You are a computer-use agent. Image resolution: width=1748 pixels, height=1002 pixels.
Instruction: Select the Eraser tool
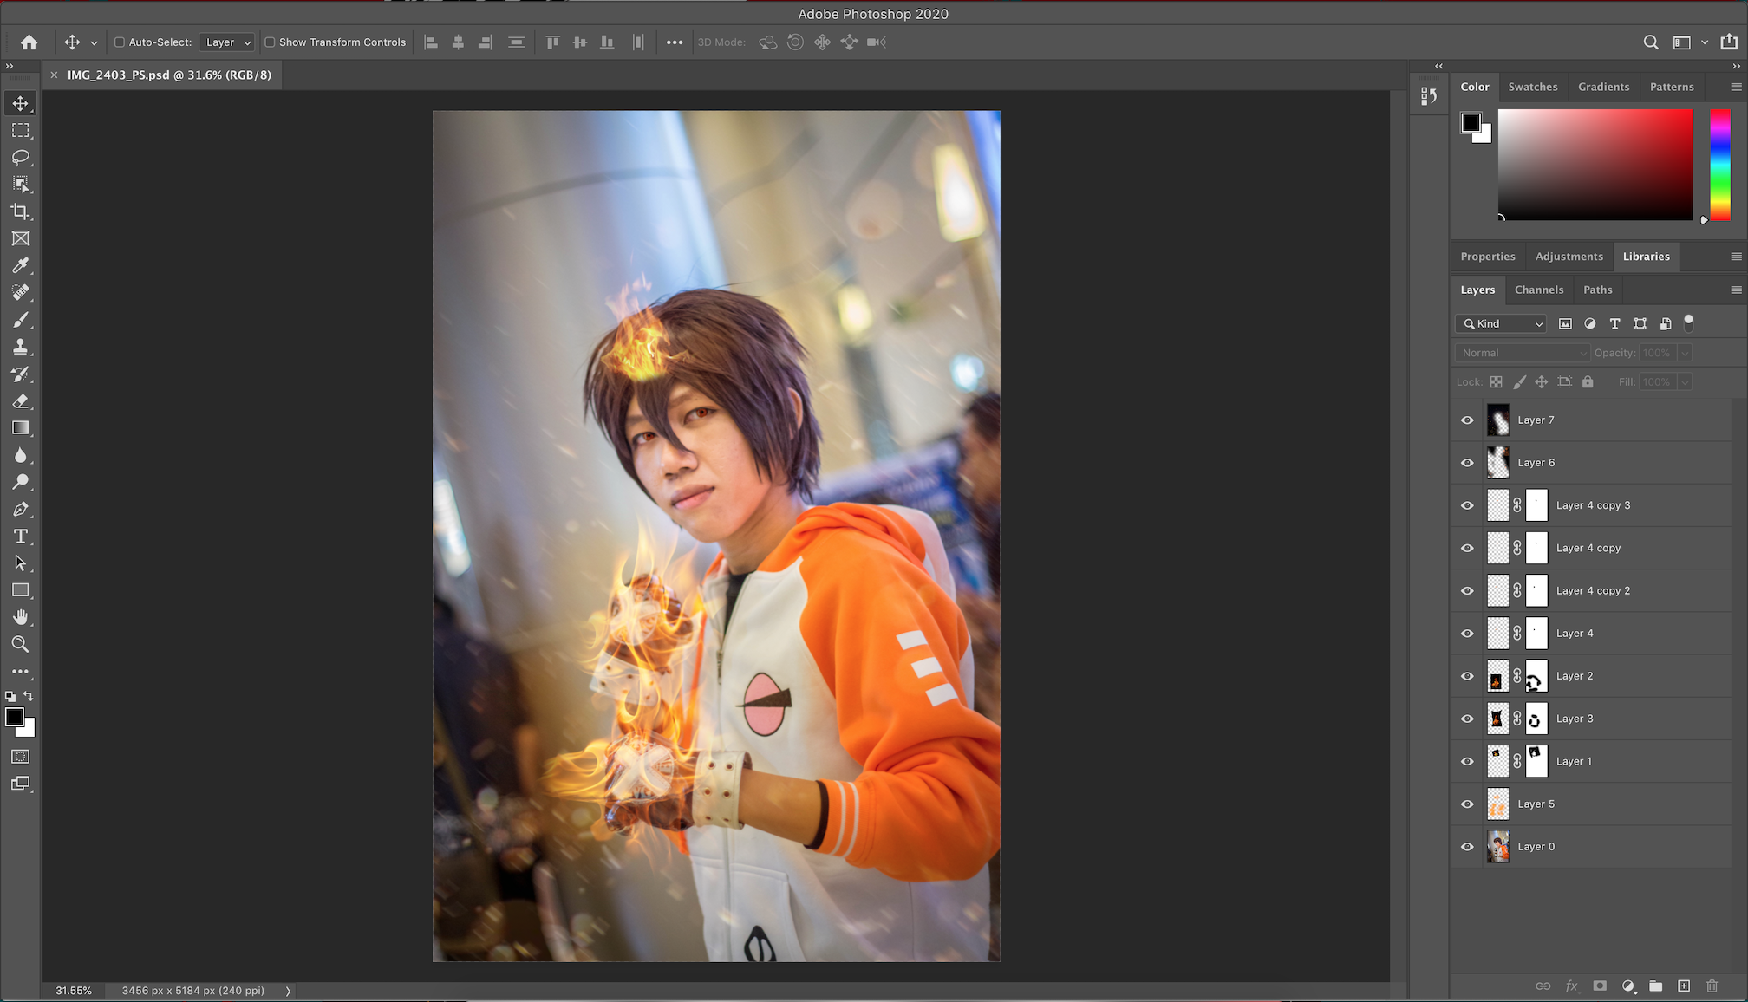pyautogui.click(x=21, y=401)
